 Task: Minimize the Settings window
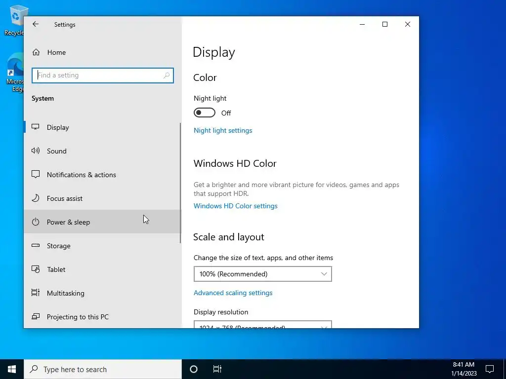click(x=362, y=25)
